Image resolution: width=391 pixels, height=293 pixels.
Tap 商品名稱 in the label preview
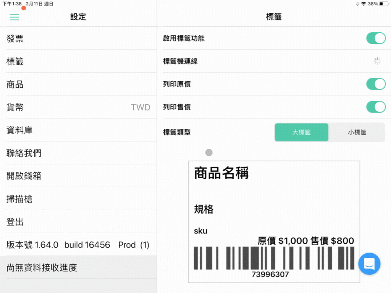(x=221, y=173)
